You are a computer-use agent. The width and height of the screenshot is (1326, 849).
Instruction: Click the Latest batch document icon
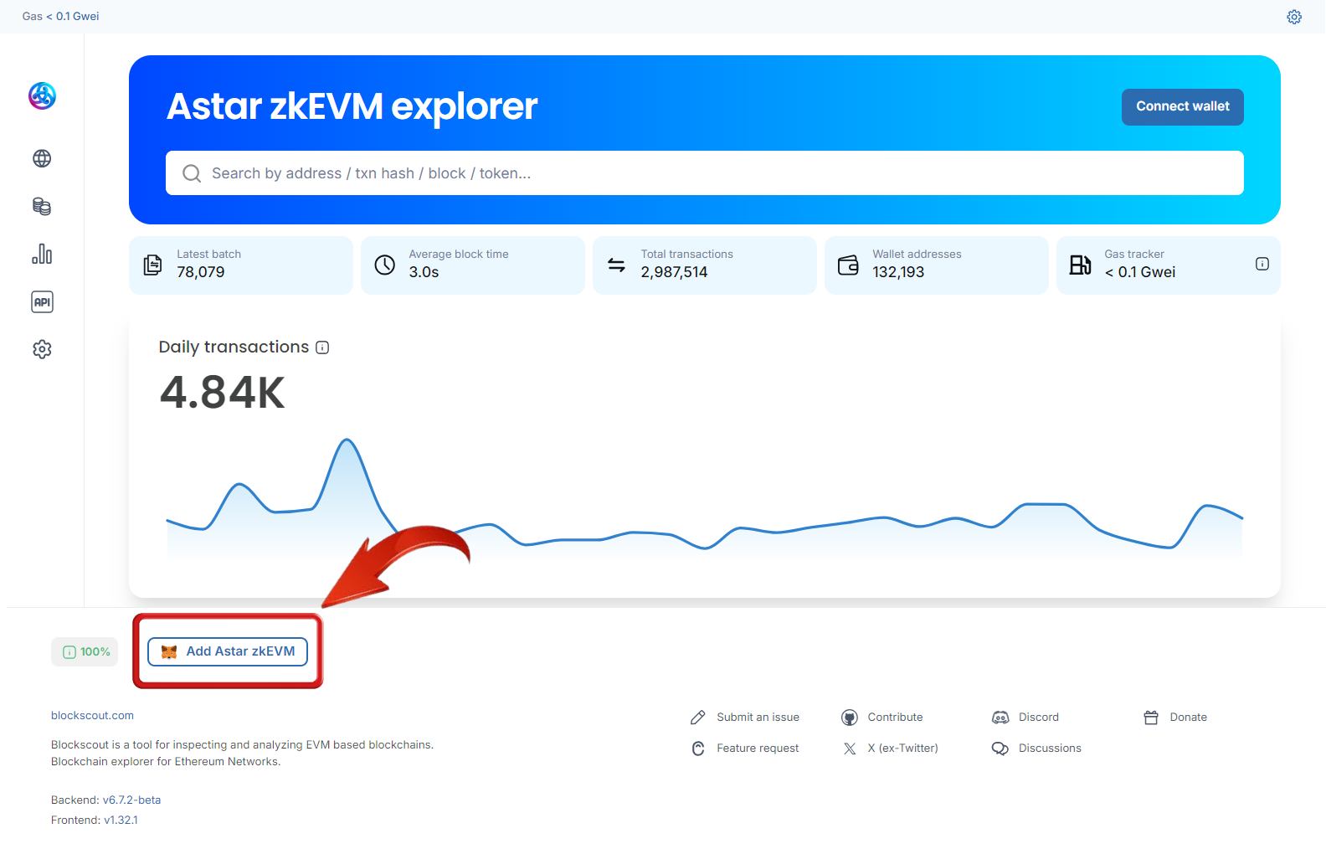pos(152,265)
